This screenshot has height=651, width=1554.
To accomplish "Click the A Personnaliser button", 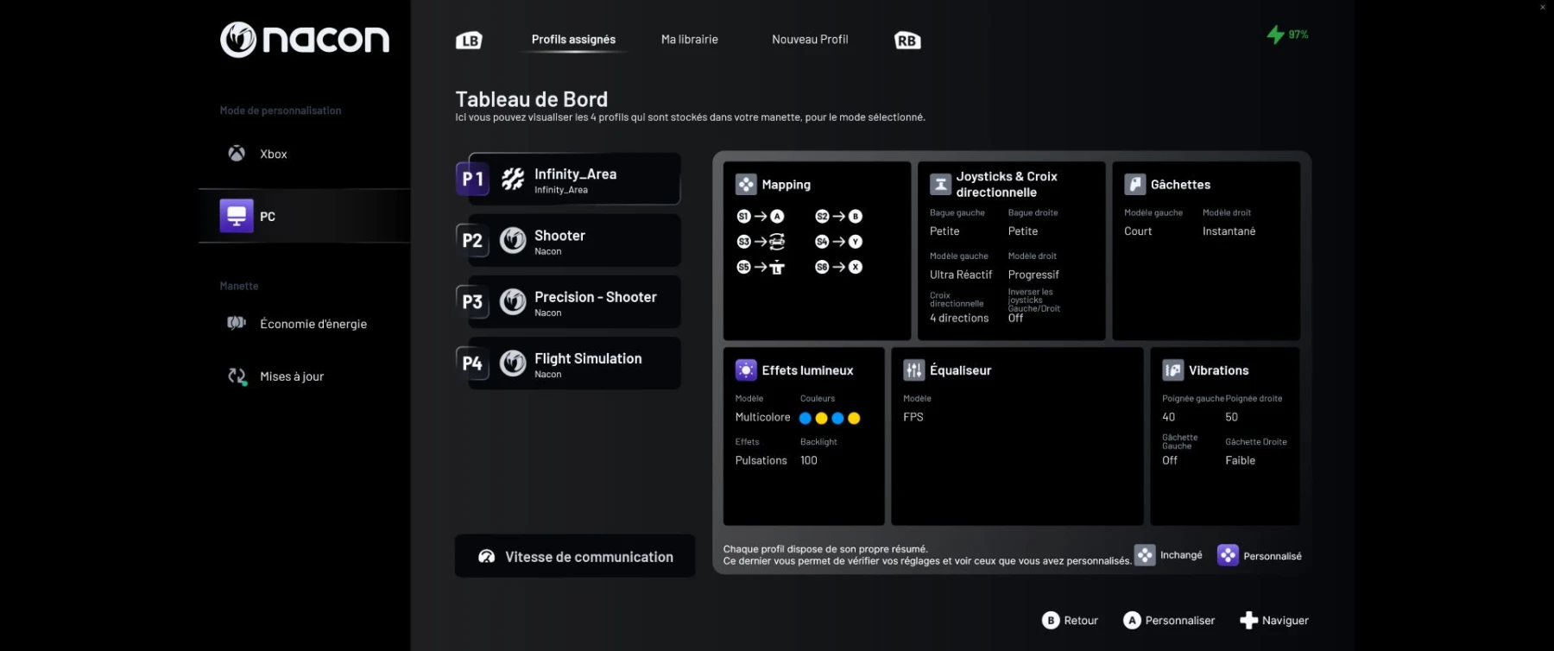I will click(x=1169, y=620).
